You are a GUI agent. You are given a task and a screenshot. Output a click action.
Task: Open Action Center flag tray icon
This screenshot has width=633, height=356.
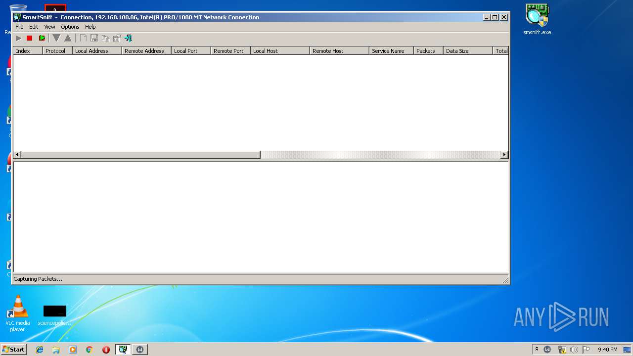pyautogui.click(x=586, y=350)
